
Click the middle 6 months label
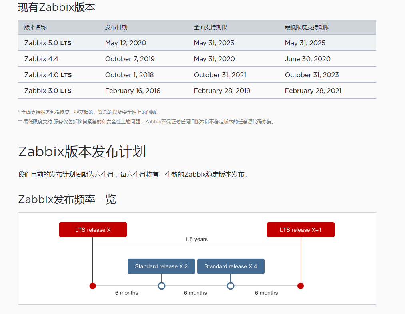pos(195,293)
